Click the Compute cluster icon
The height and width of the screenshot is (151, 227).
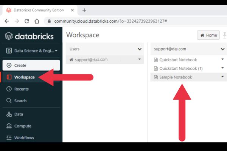click(9, 126)
